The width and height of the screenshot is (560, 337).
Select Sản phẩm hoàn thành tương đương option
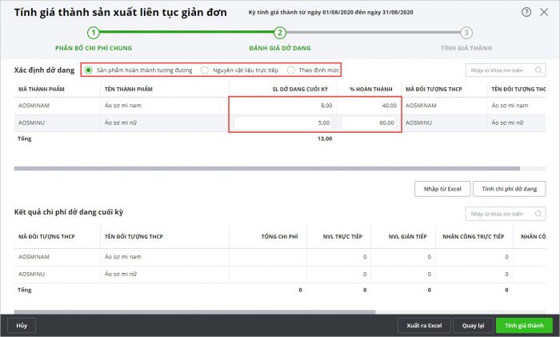[89, 70]
